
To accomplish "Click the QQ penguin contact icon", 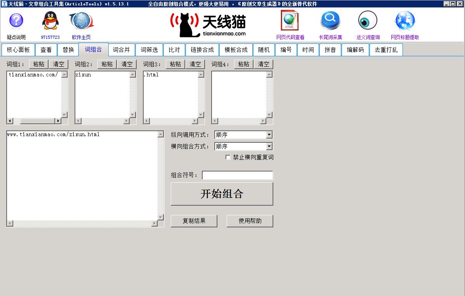I will point(50,21).
